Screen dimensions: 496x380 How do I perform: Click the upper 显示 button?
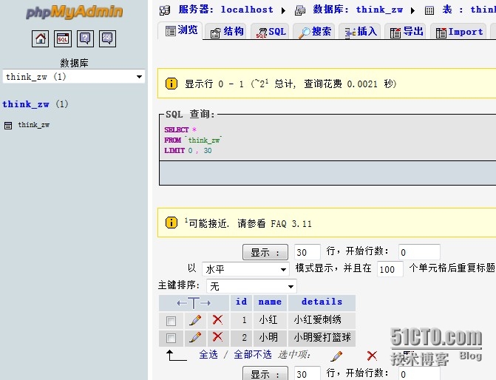coord(265,252)
